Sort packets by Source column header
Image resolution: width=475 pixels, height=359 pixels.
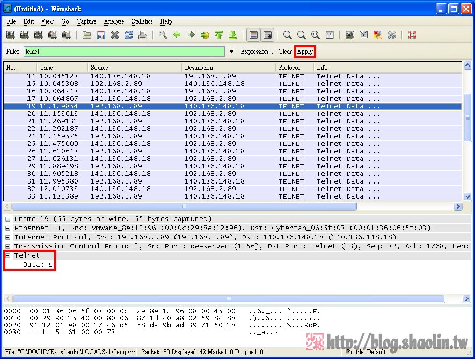tap(135, 68)
